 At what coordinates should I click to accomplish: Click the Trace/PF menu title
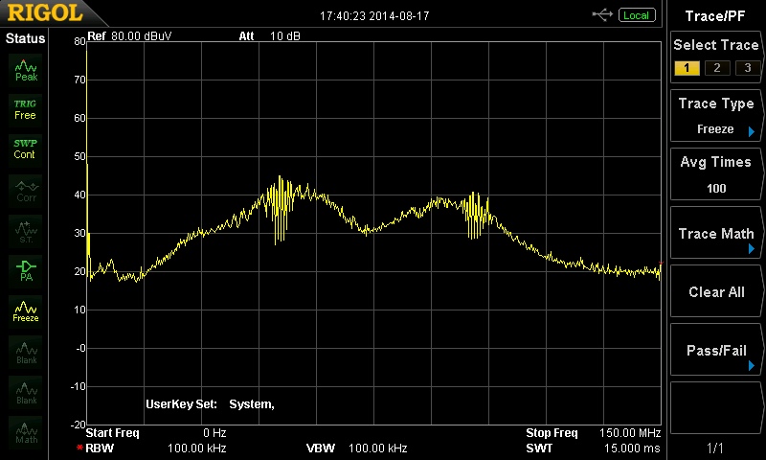coord(715,16)
